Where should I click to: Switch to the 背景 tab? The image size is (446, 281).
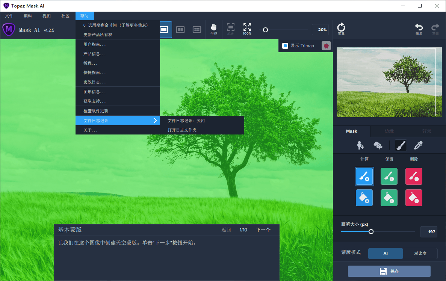(427, 131)
